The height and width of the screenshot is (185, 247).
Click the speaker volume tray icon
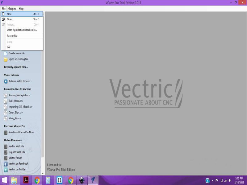(x=230, y=180)
